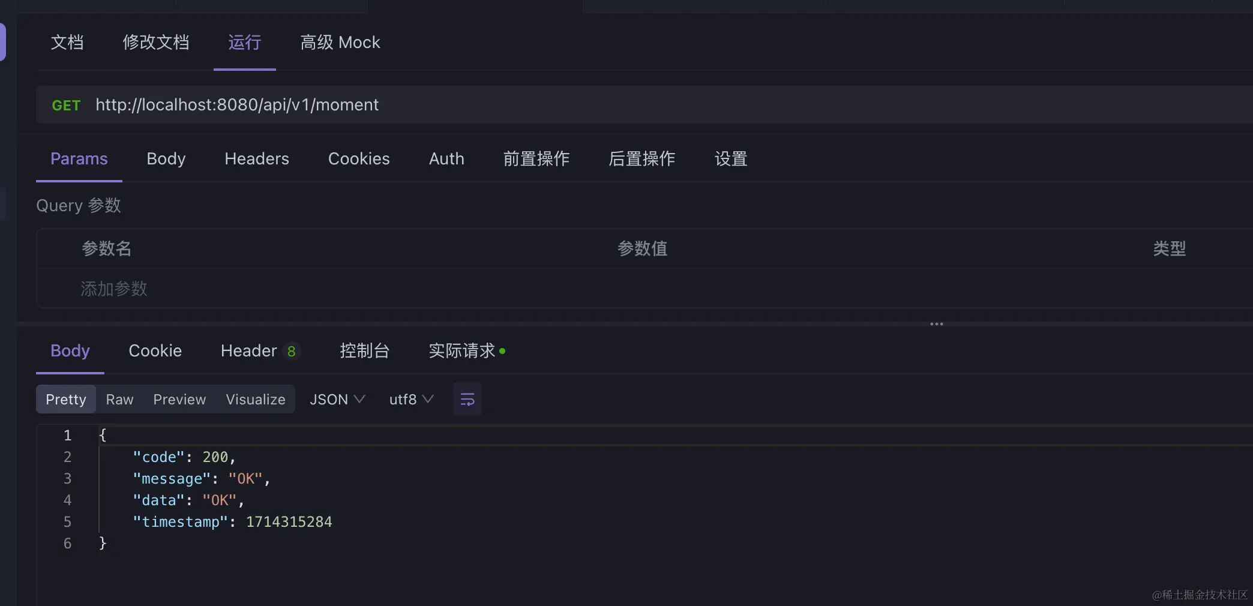Image resolution: width=1253 pixels, height=606 pixels.
Task: Click line number 1 in response gutter
Action: [x=67, y=436]
